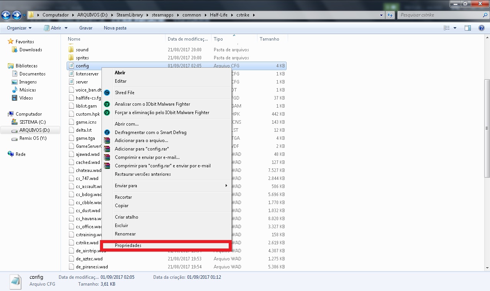
Task: Click the Remix OS (Y:) drive icon
Action: pos(15,138)
